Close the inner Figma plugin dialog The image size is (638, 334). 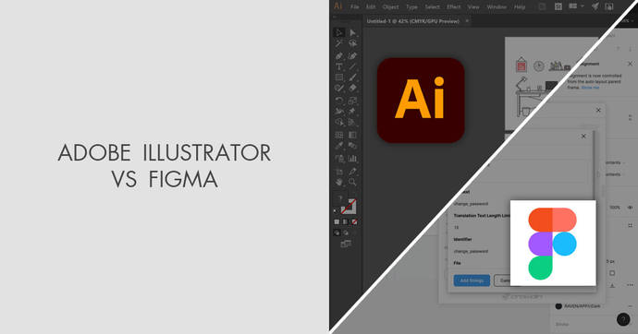(583, 137)
